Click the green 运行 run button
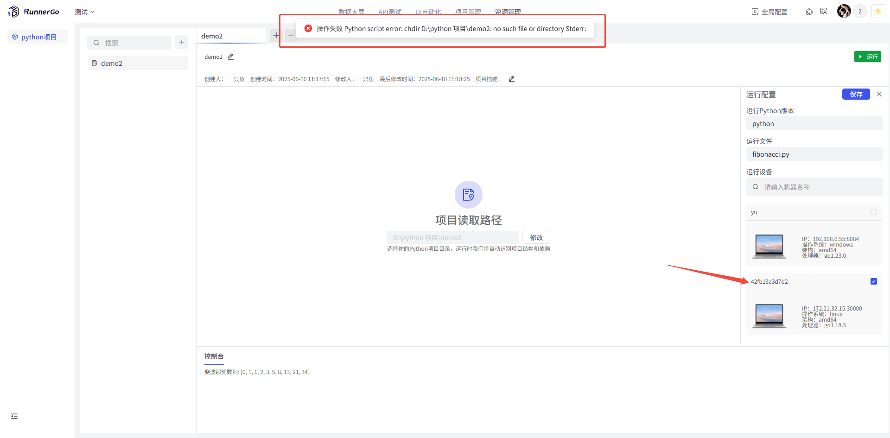 click(x=867, y=57)
